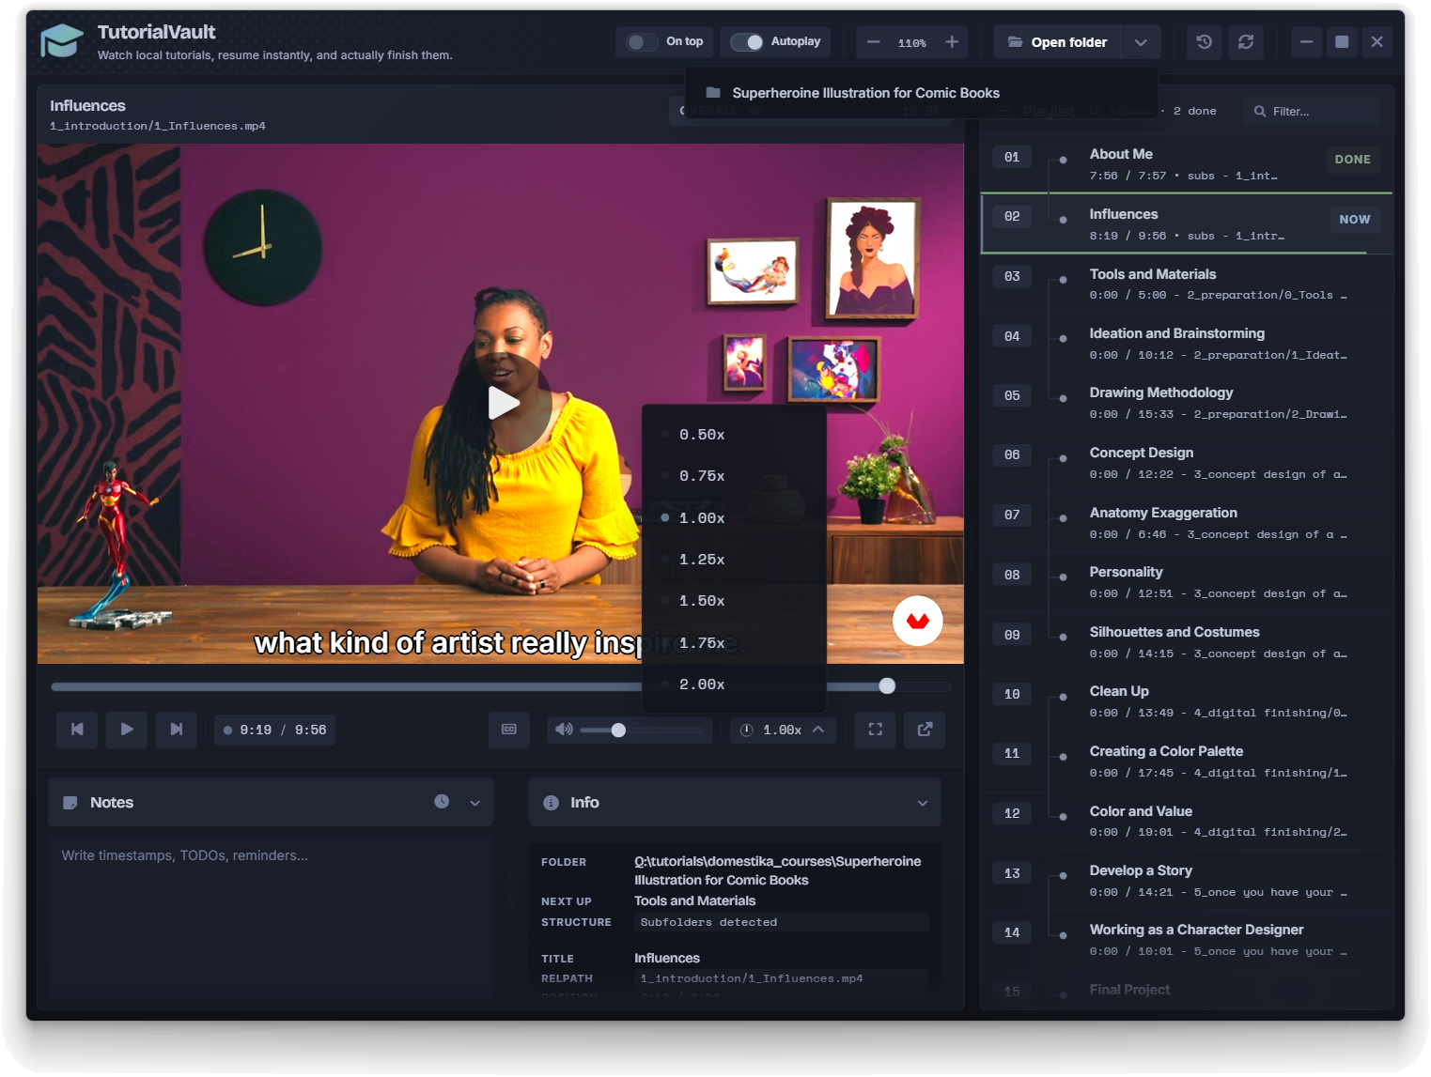Screen dimensions: 1431x1077
Task: Play Working as a Character Designer
Action: (1186, 941)
